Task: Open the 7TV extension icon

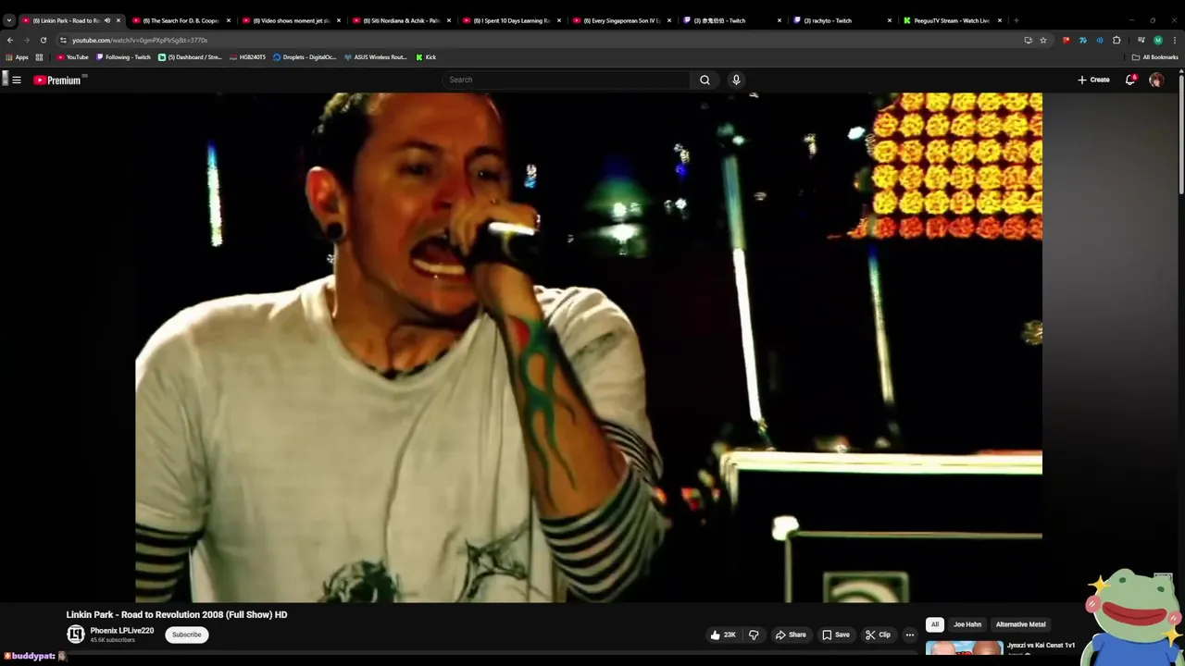Action: (x=1083, y=40)
